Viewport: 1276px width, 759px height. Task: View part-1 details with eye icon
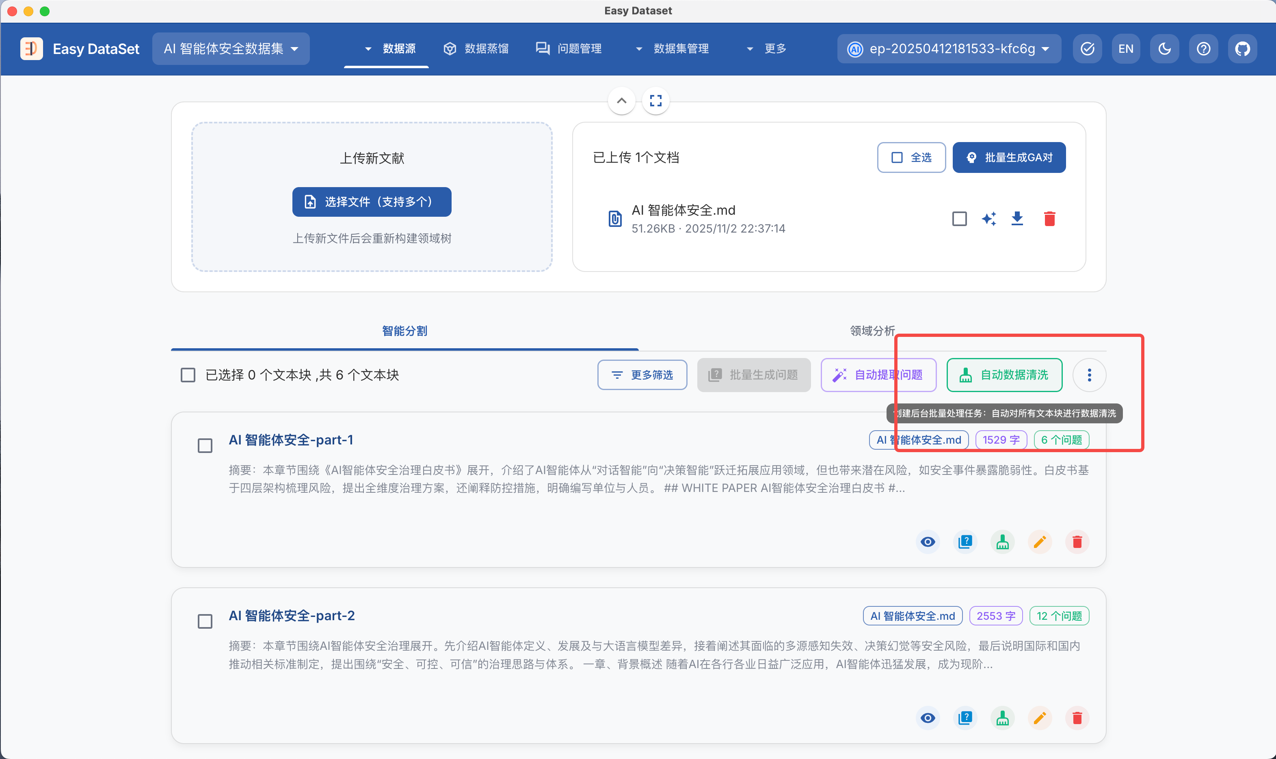click(928, 542)
